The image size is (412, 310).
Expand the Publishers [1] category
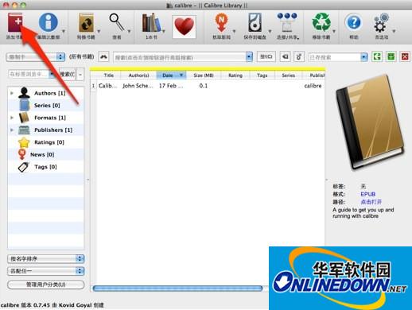[12, 130]
